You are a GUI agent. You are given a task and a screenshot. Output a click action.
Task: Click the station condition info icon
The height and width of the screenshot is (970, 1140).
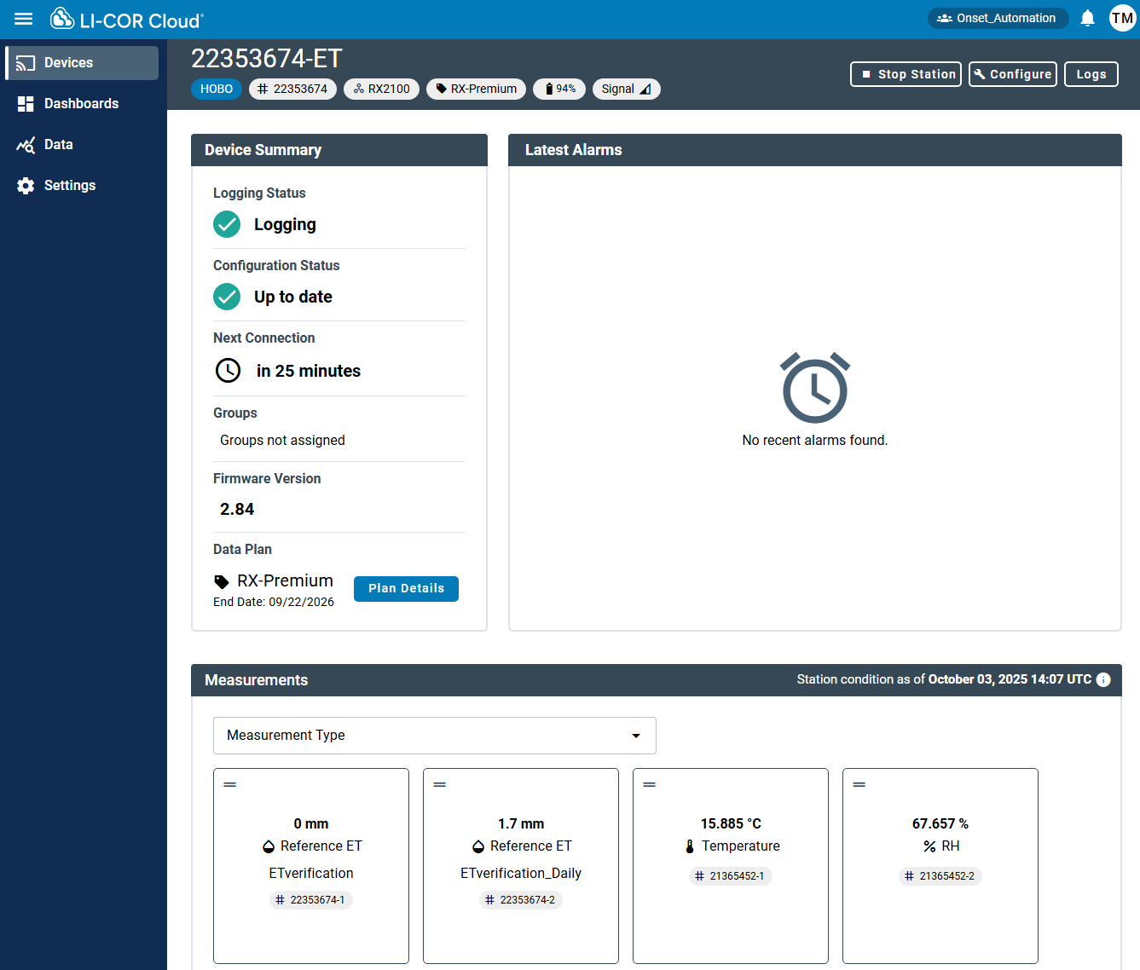1103,679
